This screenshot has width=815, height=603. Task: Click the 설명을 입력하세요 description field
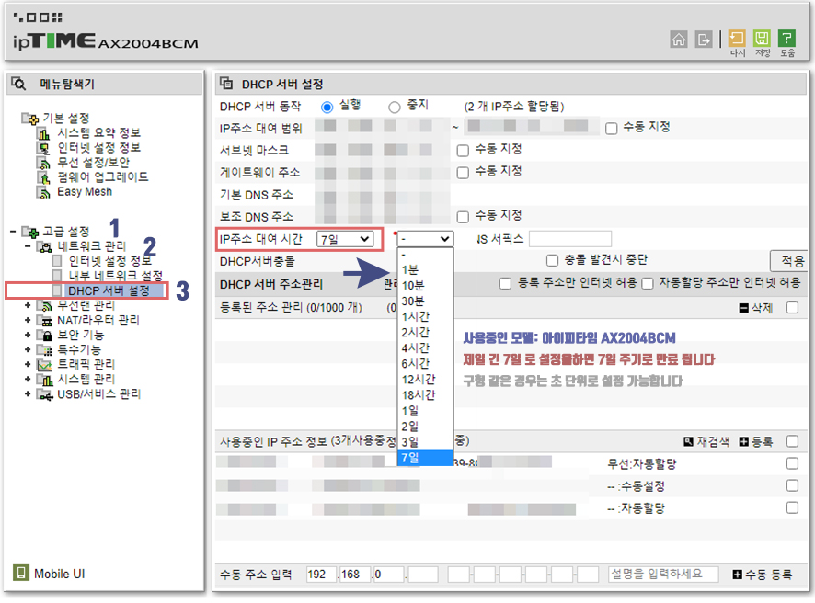663,574
